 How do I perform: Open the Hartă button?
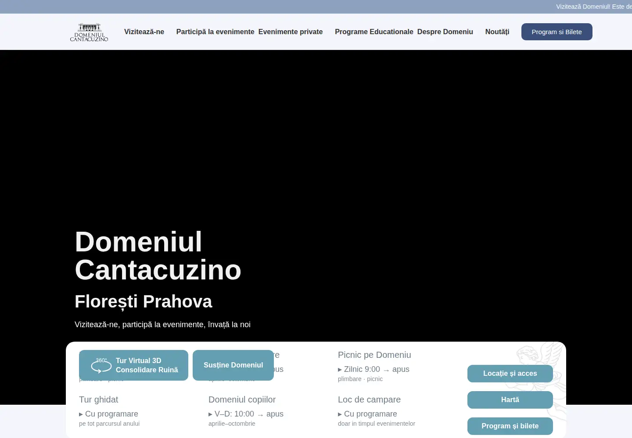510,400
